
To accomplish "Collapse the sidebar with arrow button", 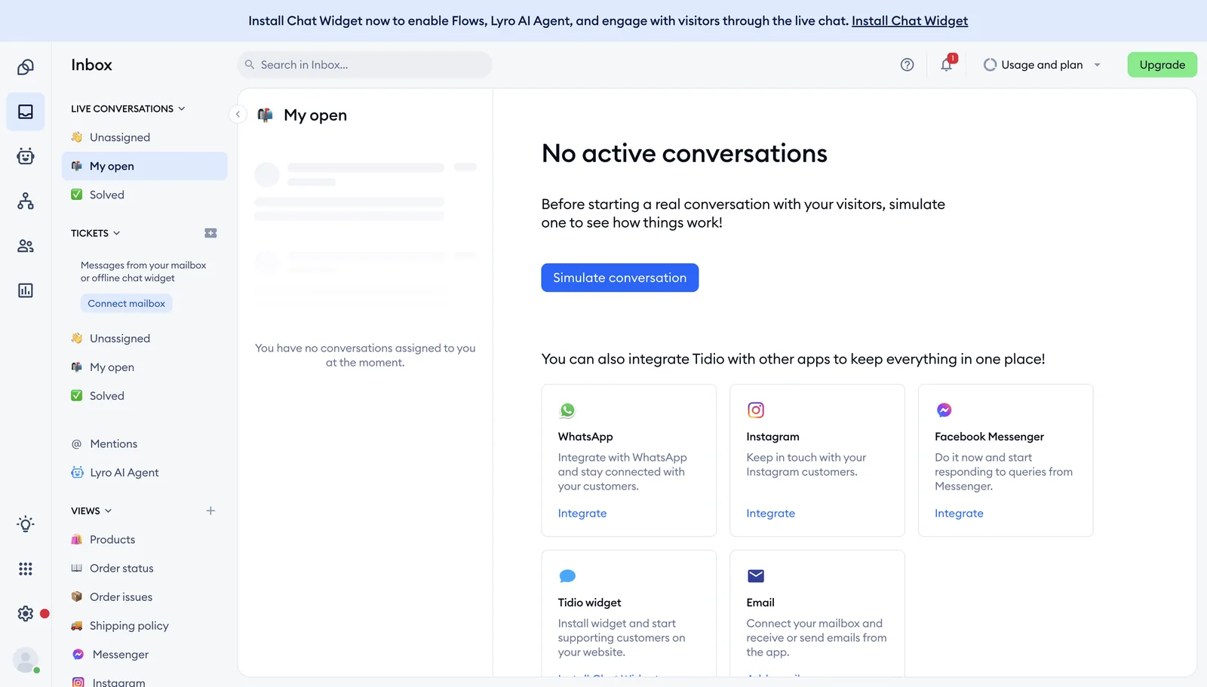I will (238, 114).
